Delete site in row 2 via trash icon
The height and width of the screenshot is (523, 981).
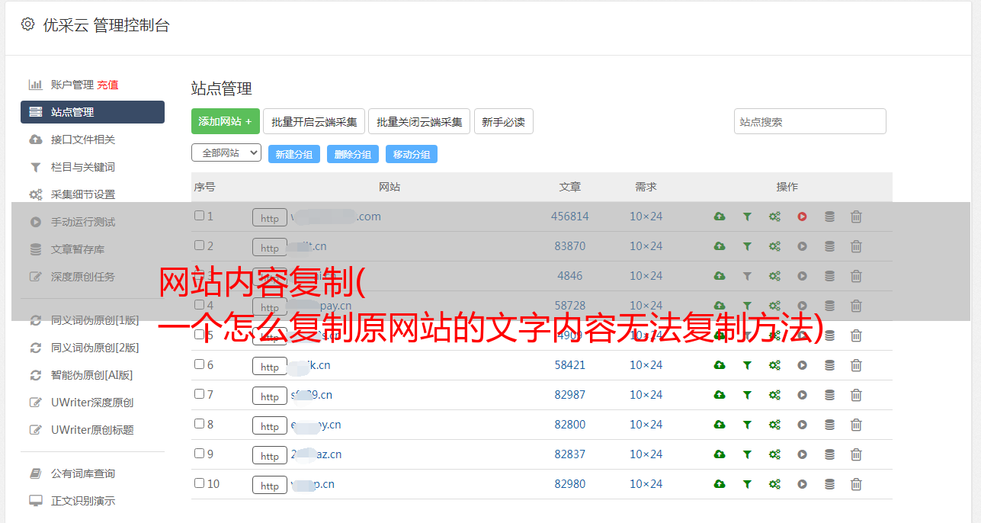[x=856, y=246]
